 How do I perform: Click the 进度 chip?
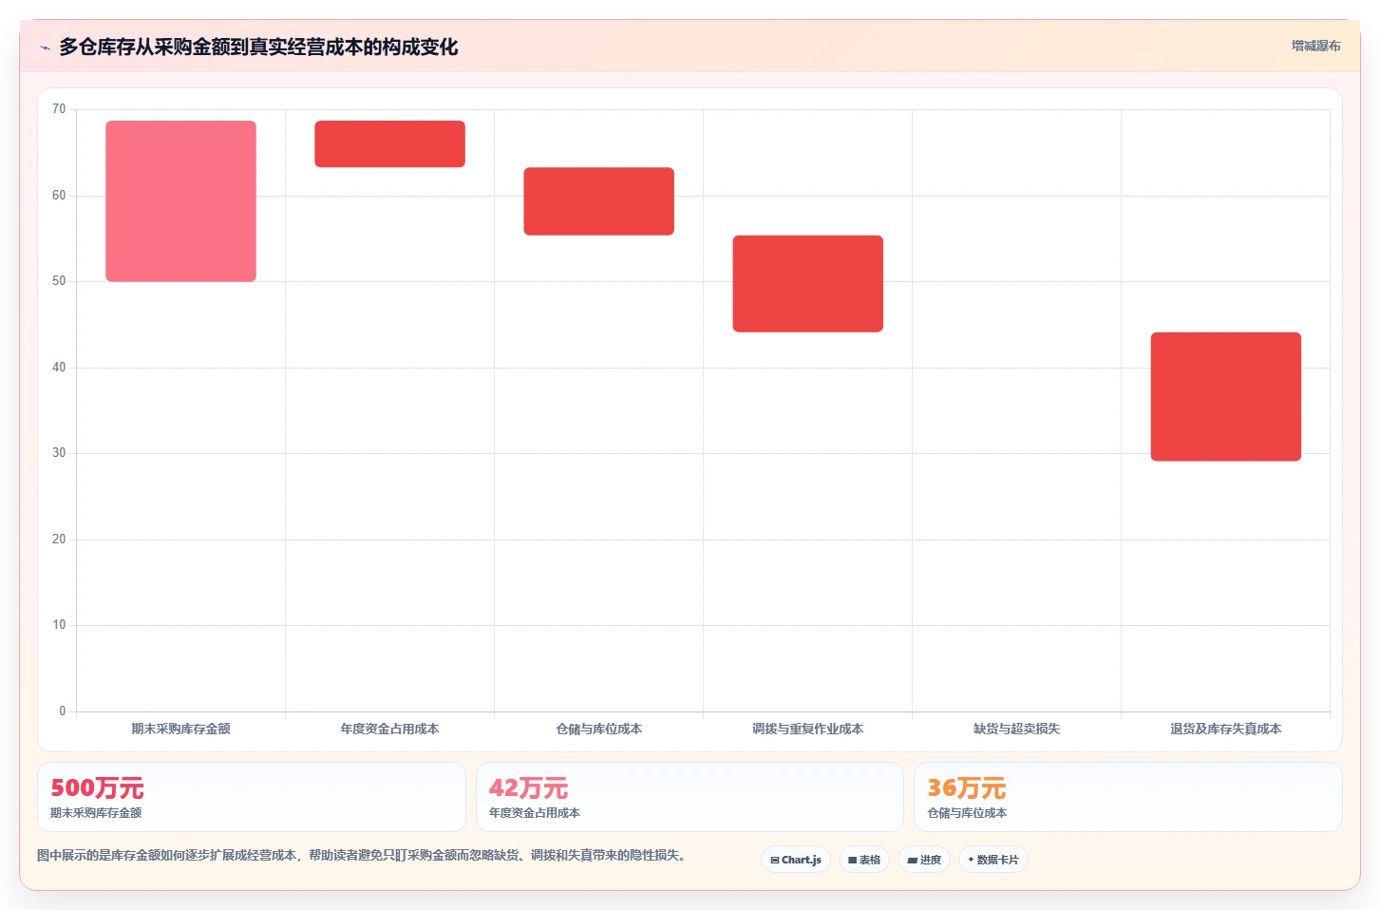[924, 860]
